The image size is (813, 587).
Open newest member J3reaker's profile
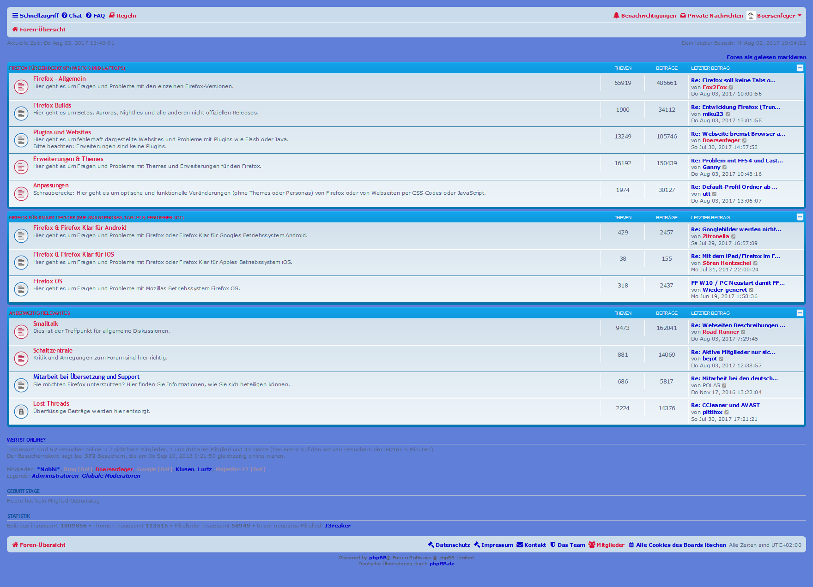337,526
